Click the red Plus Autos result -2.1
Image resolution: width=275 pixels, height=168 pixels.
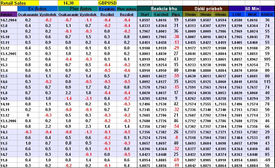[x=88, y=98]
